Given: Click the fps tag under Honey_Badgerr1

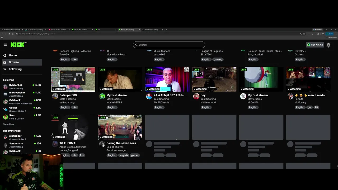Looking at the screenshot, I should [82, 155].
